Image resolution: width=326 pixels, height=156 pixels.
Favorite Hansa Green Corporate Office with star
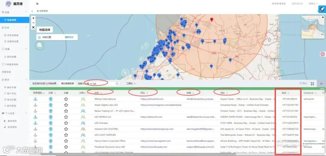(x=66, y=141)
